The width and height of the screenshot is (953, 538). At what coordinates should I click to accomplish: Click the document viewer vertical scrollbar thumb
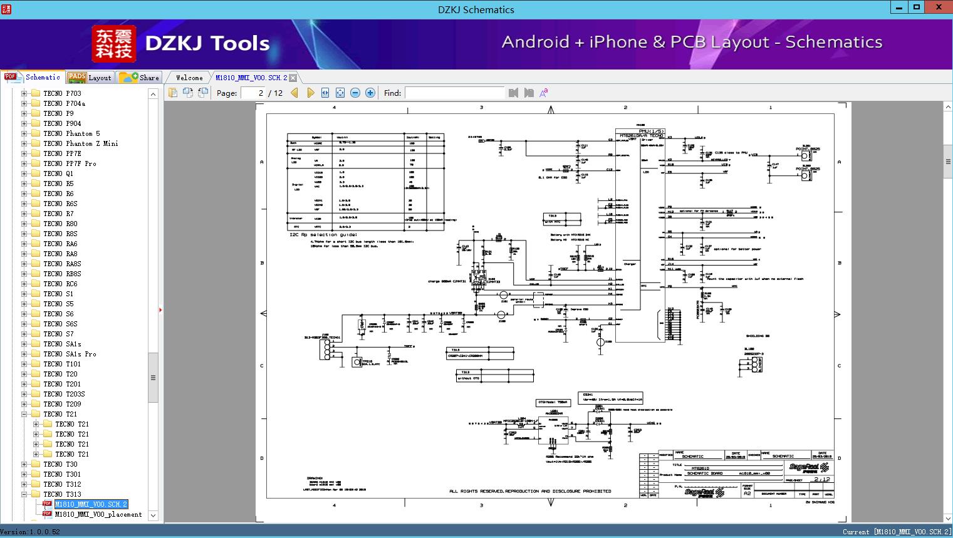(947, 162)
